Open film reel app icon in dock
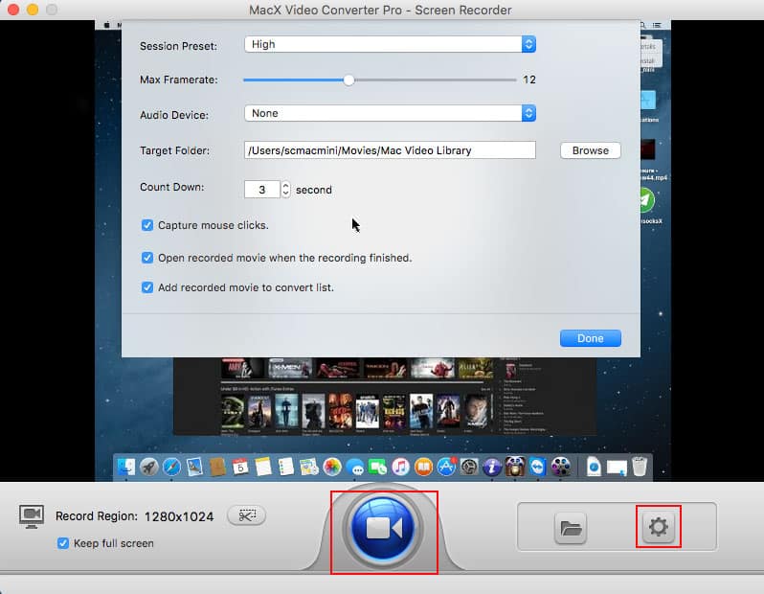764x594 pixels. pyautogui.click(x=561, y=468)
